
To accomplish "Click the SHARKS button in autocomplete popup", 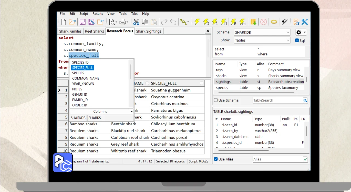I will pos(95,118).
